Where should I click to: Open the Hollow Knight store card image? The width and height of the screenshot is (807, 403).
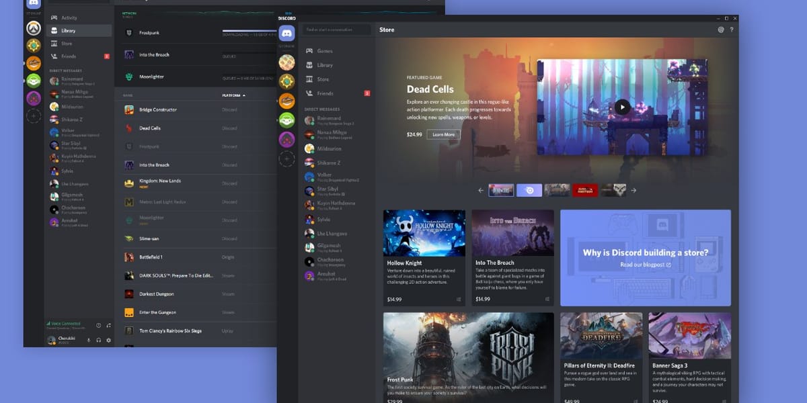(424, 233)
